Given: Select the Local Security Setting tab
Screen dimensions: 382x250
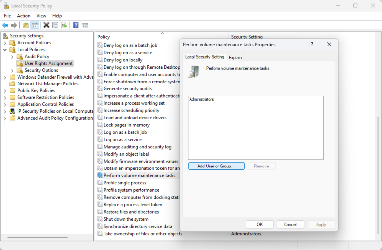Looking at the screenshot, I should click(x=204, y=57).
